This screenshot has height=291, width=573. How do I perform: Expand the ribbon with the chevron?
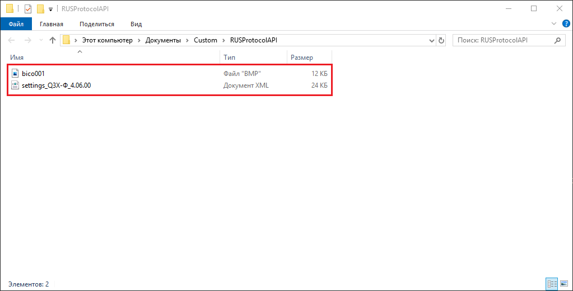[x=553, y=23]
